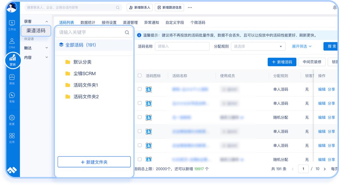Switch to the CRM module icon
The image size is (339, 185).
pos(12,40)
